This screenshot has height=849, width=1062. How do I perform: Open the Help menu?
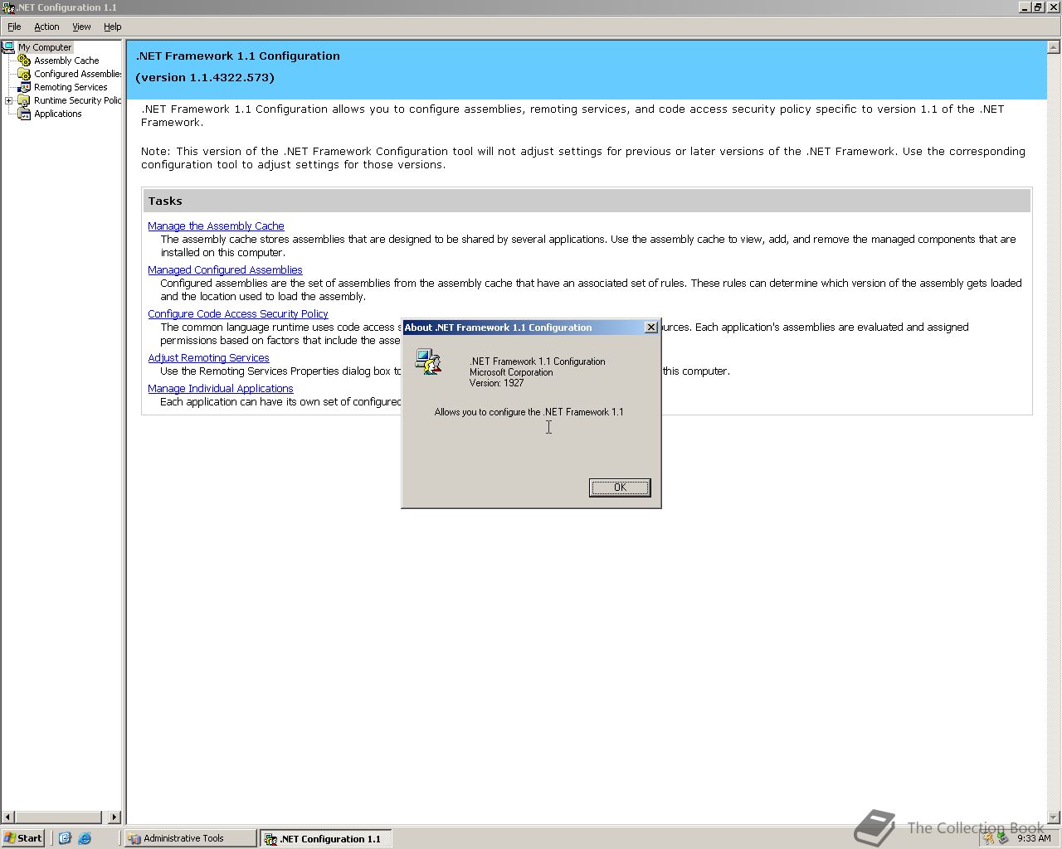[x=112, y=27]
